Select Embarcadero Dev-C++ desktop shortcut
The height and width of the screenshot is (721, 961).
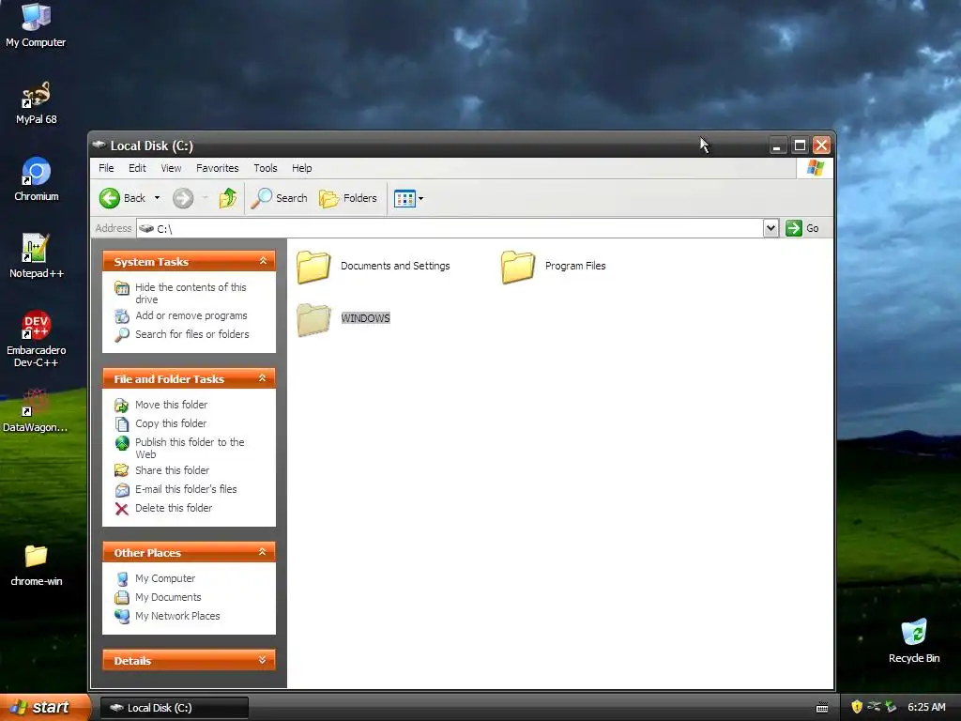36,339
